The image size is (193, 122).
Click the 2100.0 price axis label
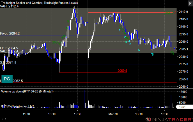click(x=183, y=26)
